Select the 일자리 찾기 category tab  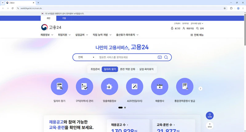[x=110, y=69]
